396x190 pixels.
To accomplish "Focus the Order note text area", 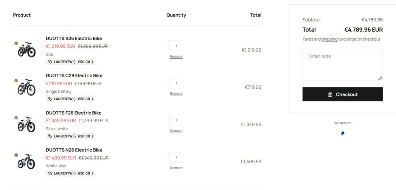I will [342, 65].
